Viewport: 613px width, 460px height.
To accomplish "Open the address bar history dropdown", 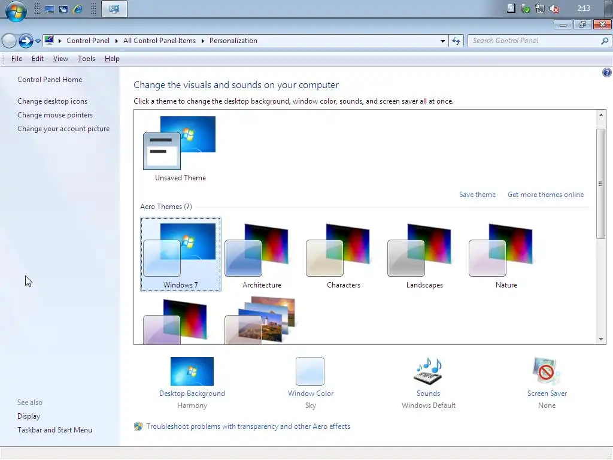I will [442, 41].
